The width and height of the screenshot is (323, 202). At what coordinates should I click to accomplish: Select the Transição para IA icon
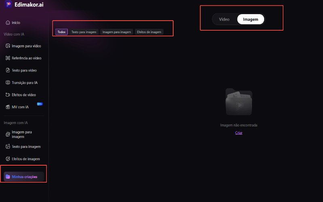[x=8, y=83]
